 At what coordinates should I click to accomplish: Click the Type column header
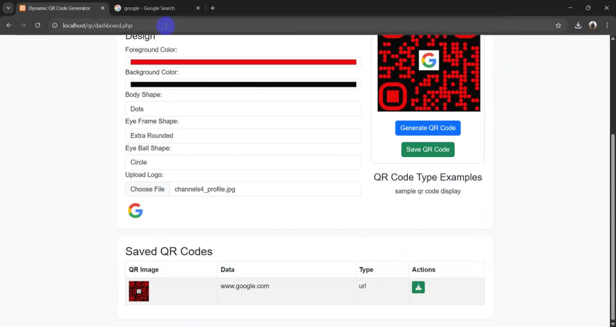point(382,270)
